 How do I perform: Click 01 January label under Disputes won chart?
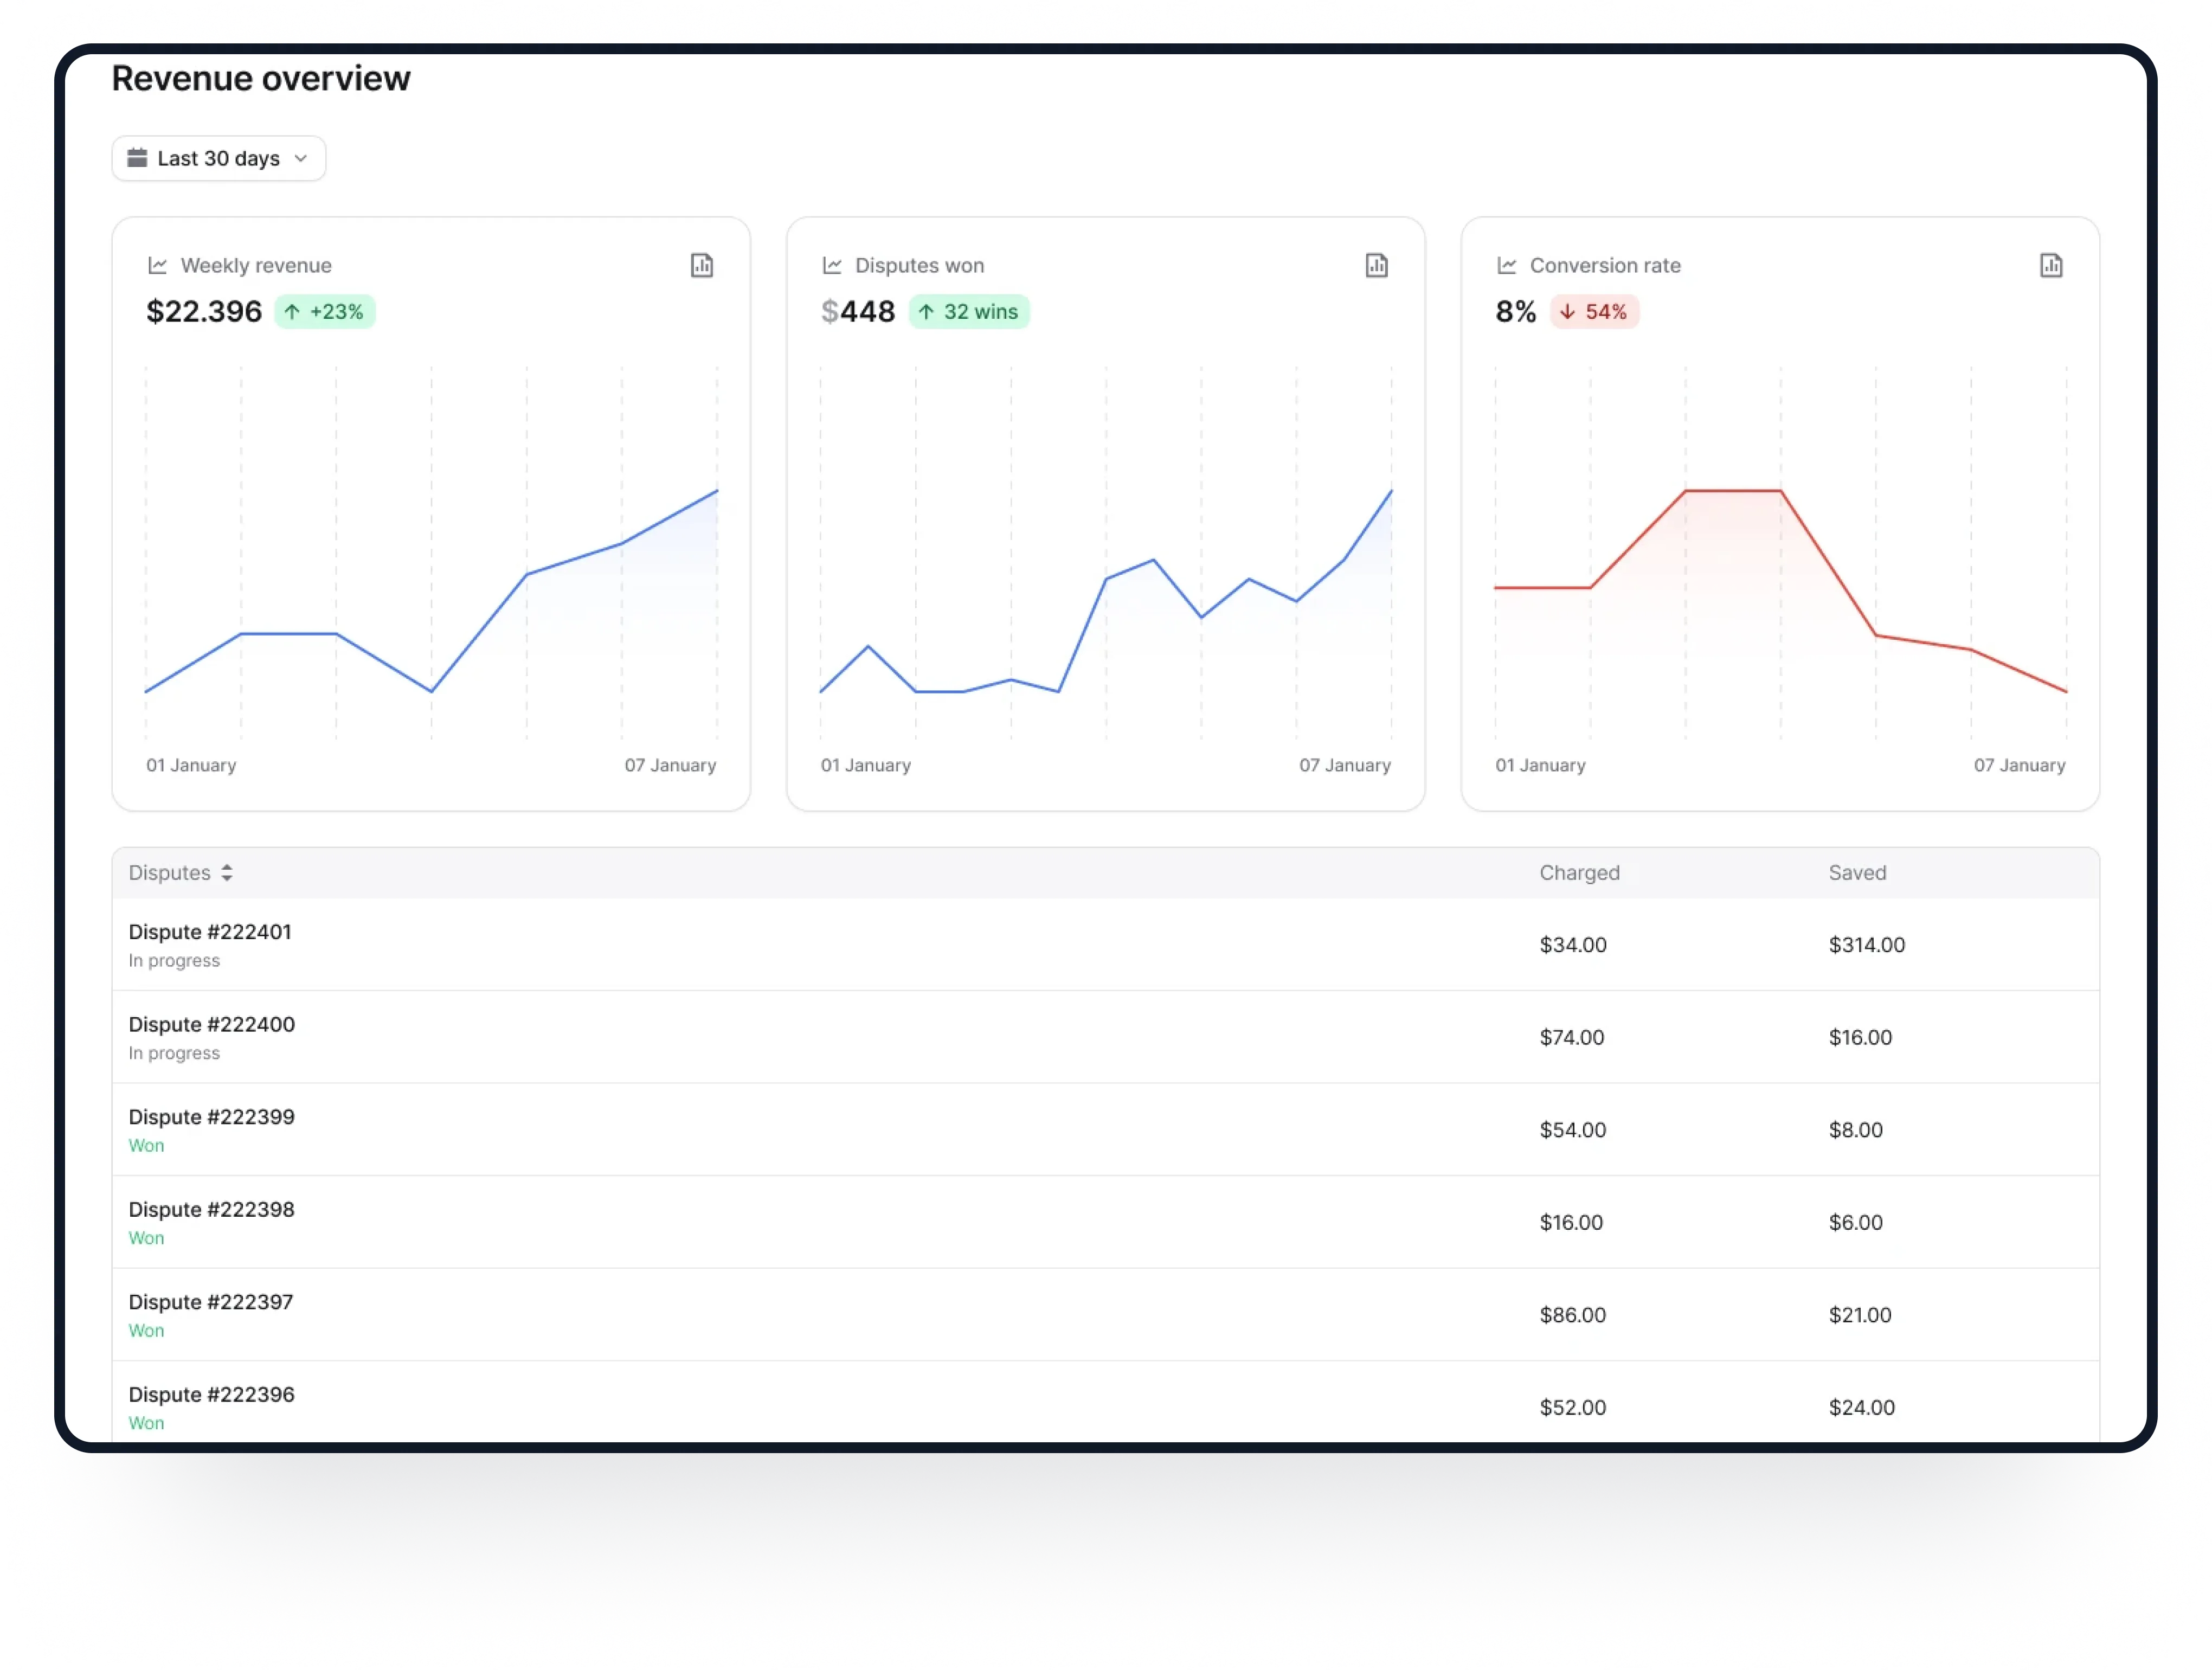pyautogui.click(x=865, y=765)
